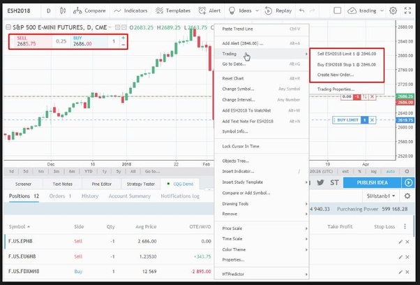This screenshot has height=285, width=420.
Task: Close the position line on chart
Action: [x=372, y=96]
